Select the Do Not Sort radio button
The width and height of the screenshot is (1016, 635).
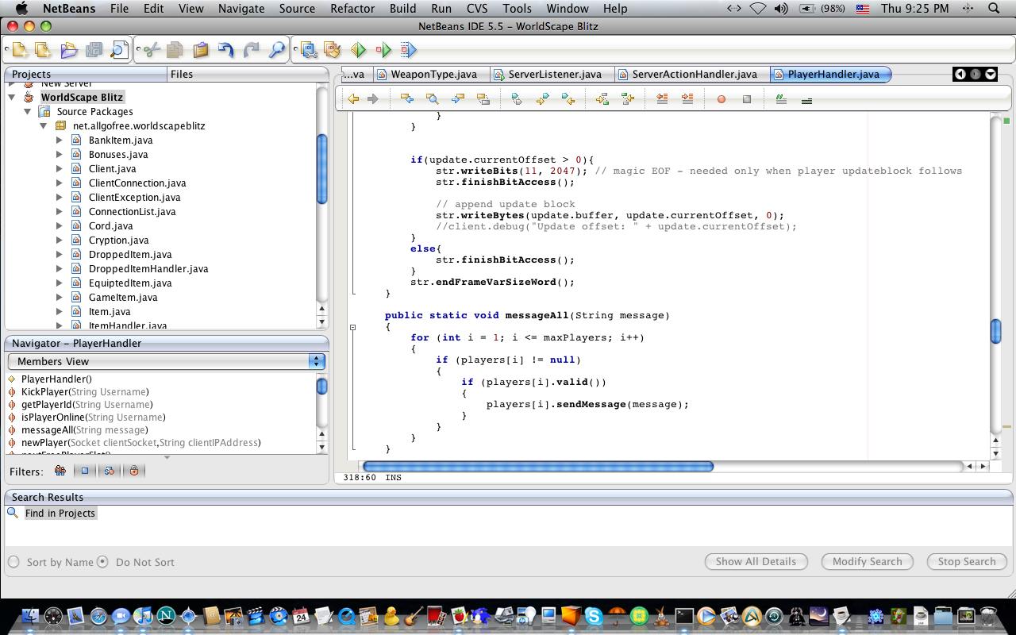pyautogui.click(x=102, y=562)
